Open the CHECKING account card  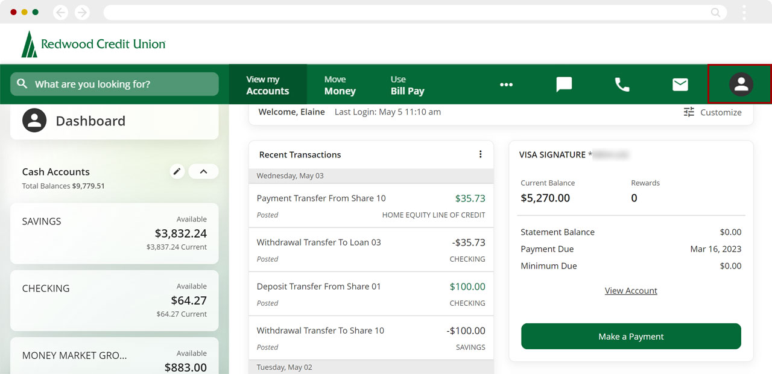pos(115,300)
